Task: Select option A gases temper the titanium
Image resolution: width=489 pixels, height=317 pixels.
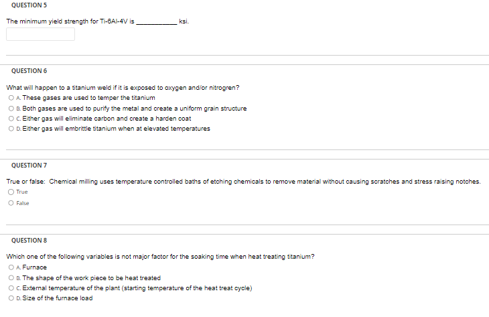Action: tap(11, 98)
